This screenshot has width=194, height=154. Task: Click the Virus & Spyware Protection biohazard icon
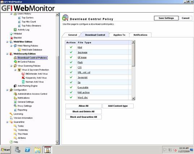coord(19,70)
